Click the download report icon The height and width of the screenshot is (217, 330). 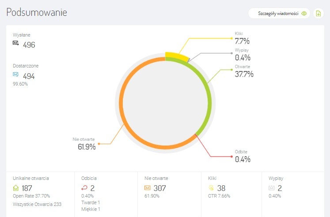pos(318,13)
